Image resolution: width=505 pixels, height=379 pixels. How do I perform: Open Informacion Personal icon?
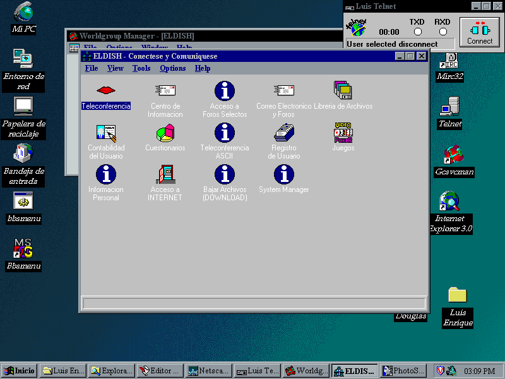tap(106, 174)
